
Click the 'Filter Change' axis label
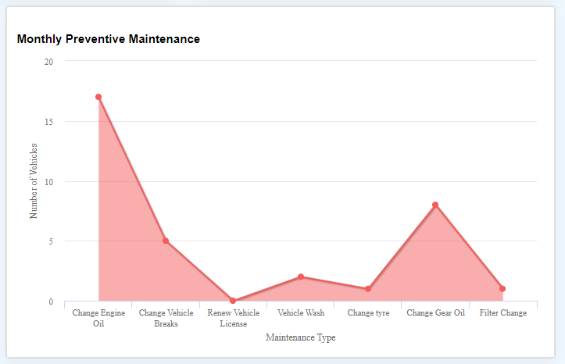(x=502, y=312)
